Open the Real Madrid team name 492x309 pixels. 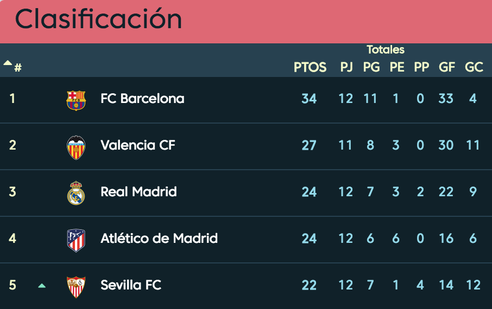(x=138, y=191)
